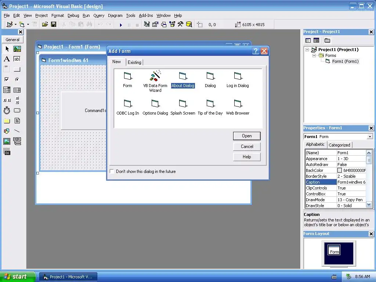
Task: Choose the Form icon in Add Form
Action: point(127,80)
